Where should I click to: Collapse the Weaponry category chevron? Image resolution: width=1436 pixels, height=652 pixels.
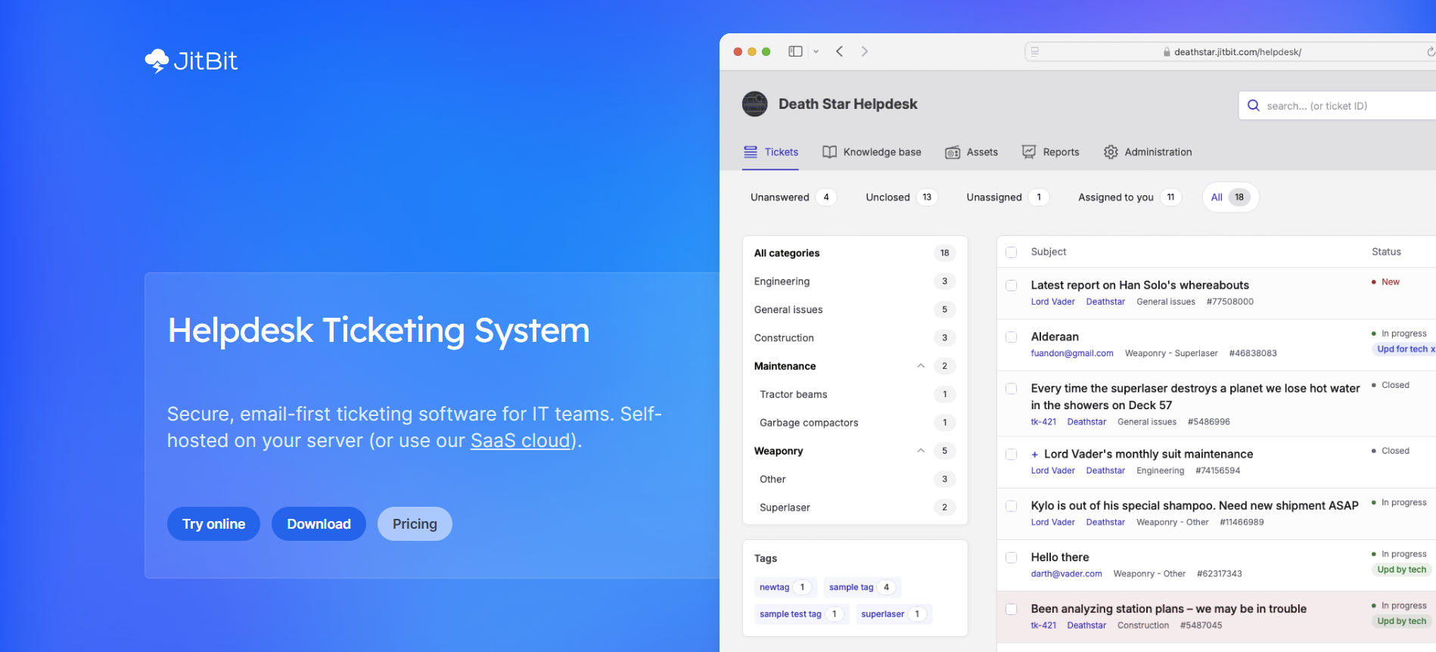coord(921,451)
